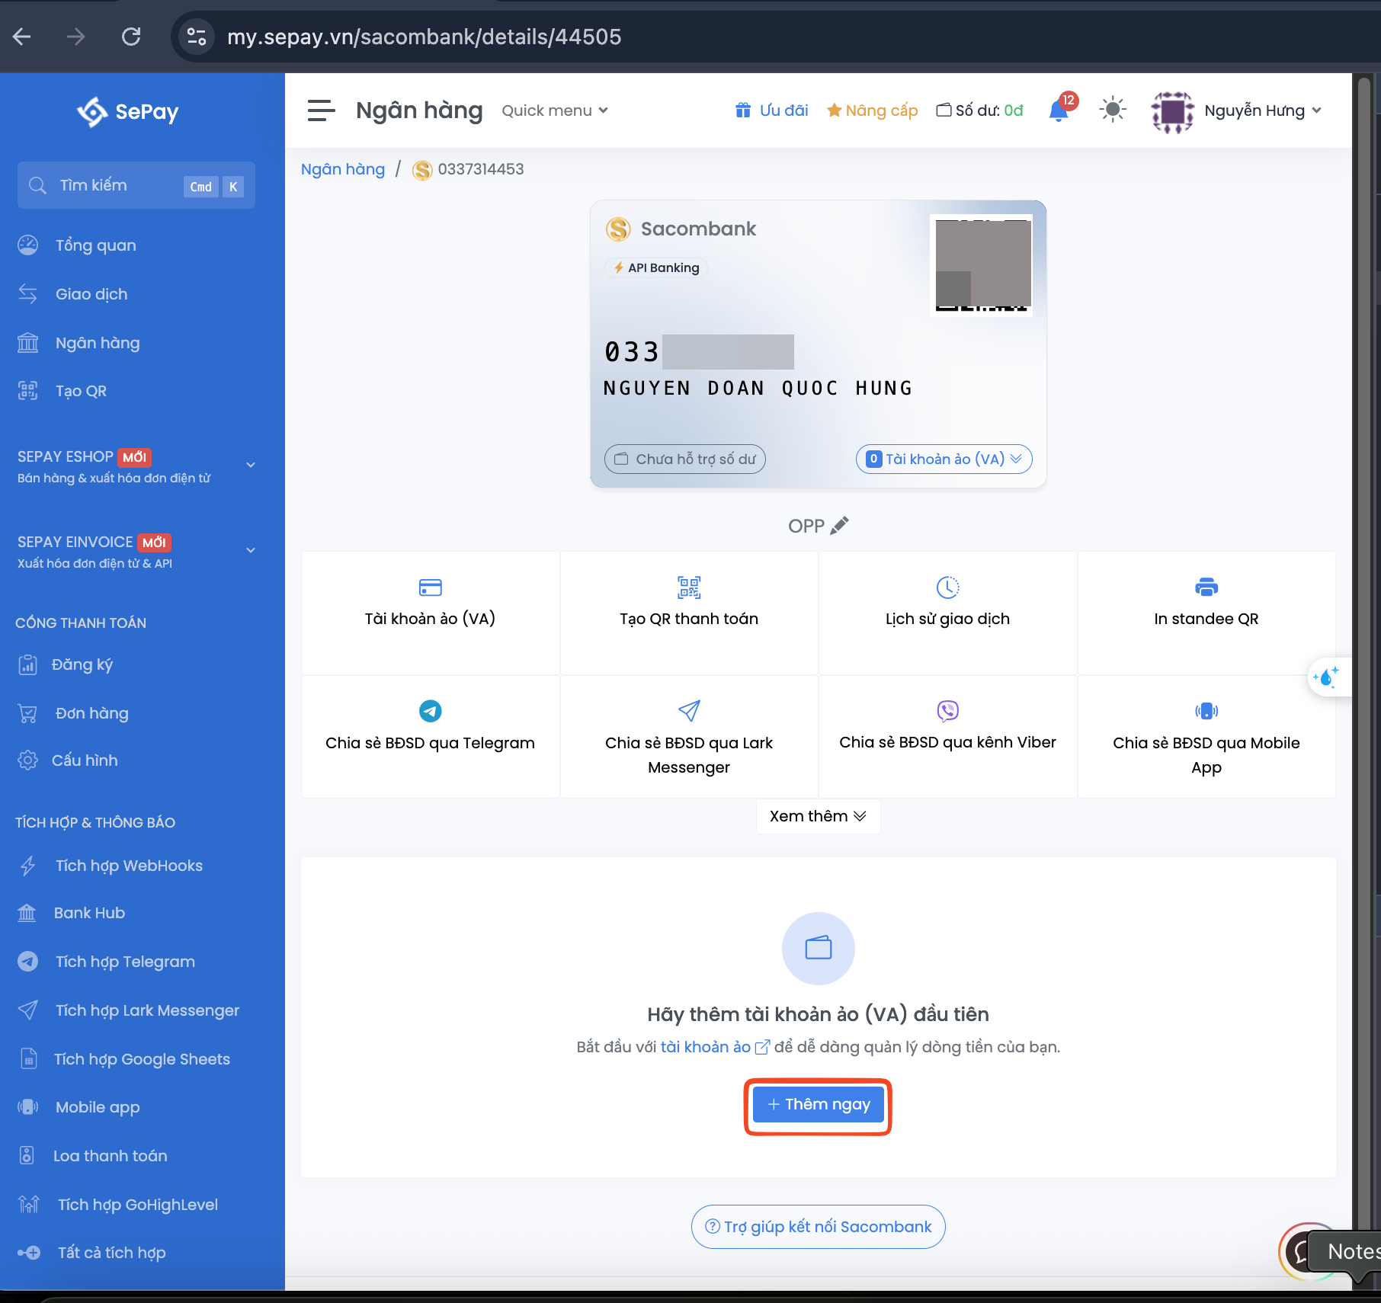Click the pencil edit icon next to OPP
Screen dimensions: 1381x1303
point(839,526)
